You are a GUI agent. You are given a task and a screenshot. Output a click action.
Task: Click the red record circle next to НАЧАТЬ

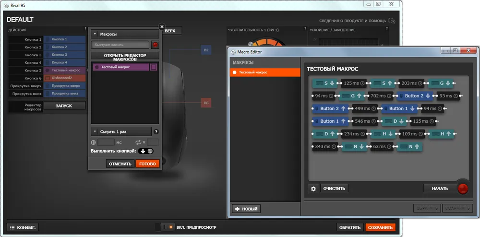click(463, 189)
